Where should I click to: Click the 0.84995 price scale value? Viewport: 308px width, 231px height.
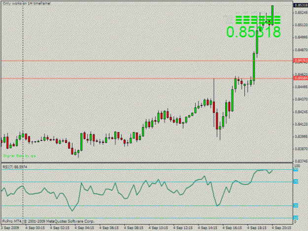(301, 37)
